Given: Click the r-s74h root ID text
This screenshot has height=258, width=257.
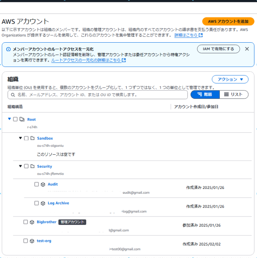Looking at the screenshot, I should tap(32, 127).
